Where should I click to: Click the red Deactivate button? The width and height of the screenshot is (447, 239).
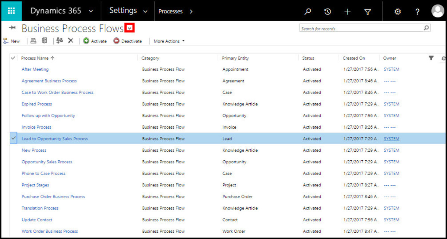pos(127,41)
